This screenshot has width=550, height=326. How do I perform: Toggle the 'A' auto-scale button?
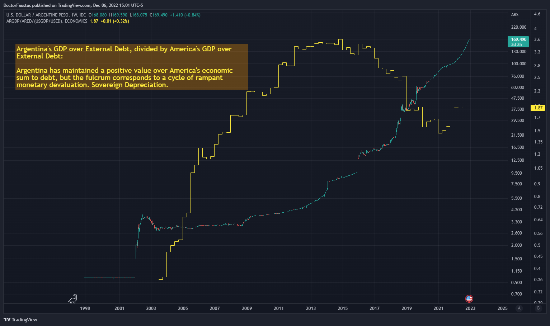pos(519,308)
